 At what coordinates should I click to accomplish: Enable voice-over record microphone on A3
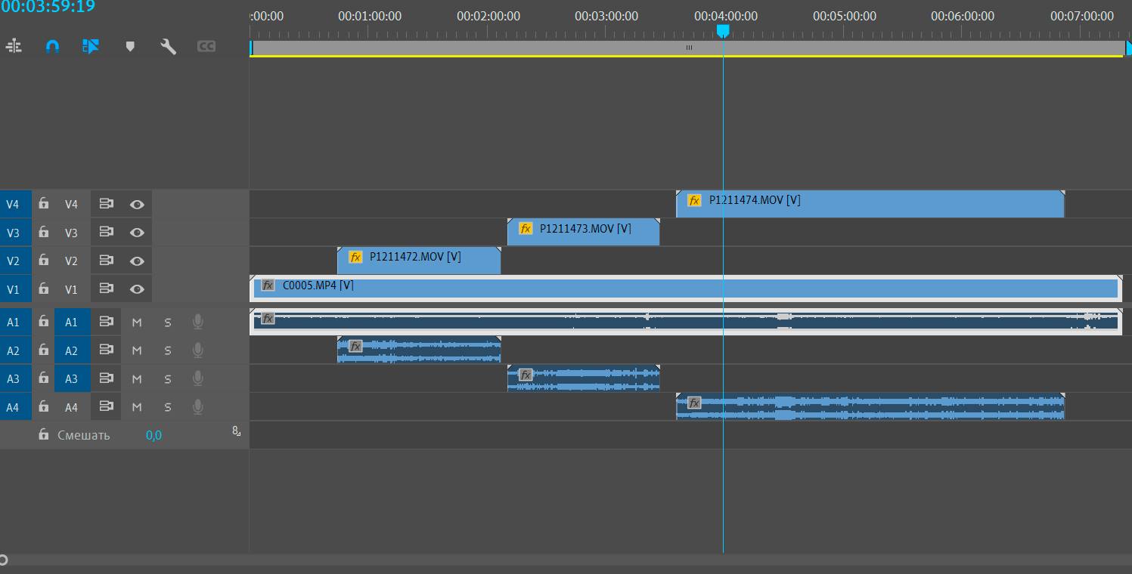coord(198,378)
